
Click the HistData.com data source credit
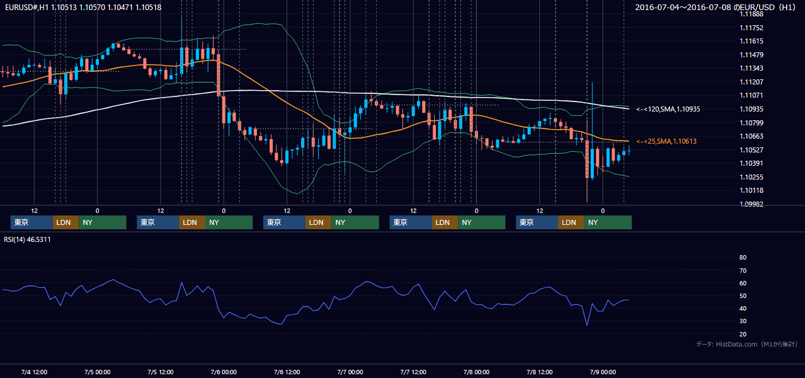click(746, 344)
